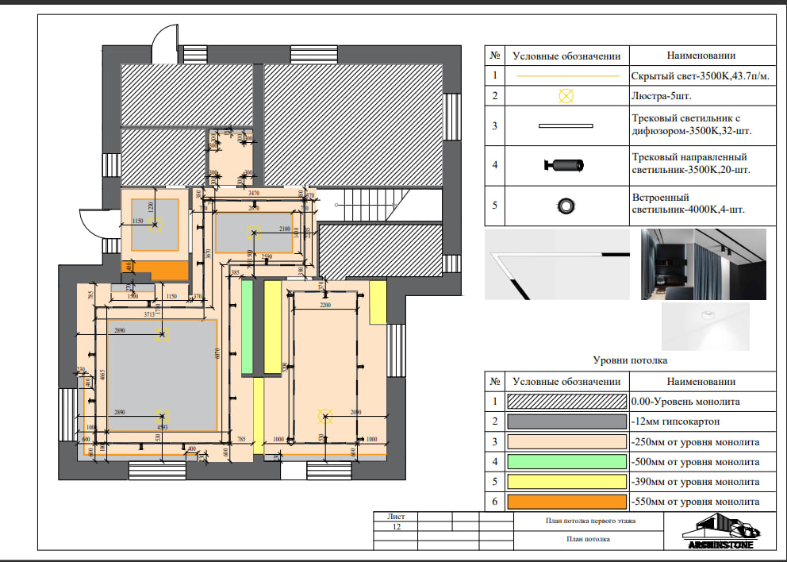The width and height of the screenshot is (787, 562).
Task: Select text '-12мм гипсокартон'
Action: click(675, 421)
